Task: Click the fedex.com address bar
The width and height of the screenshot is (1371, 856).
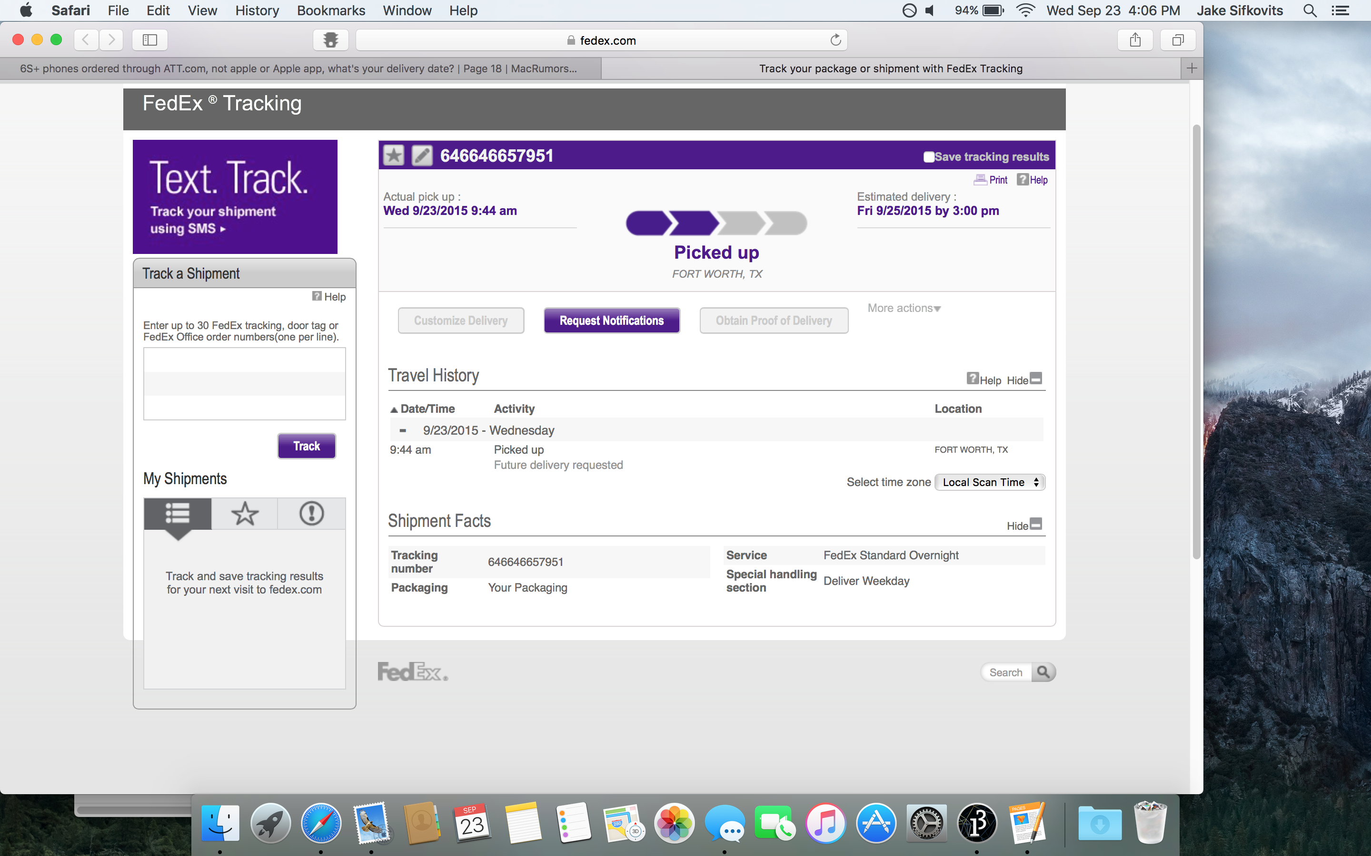Action: pos(602,40)
